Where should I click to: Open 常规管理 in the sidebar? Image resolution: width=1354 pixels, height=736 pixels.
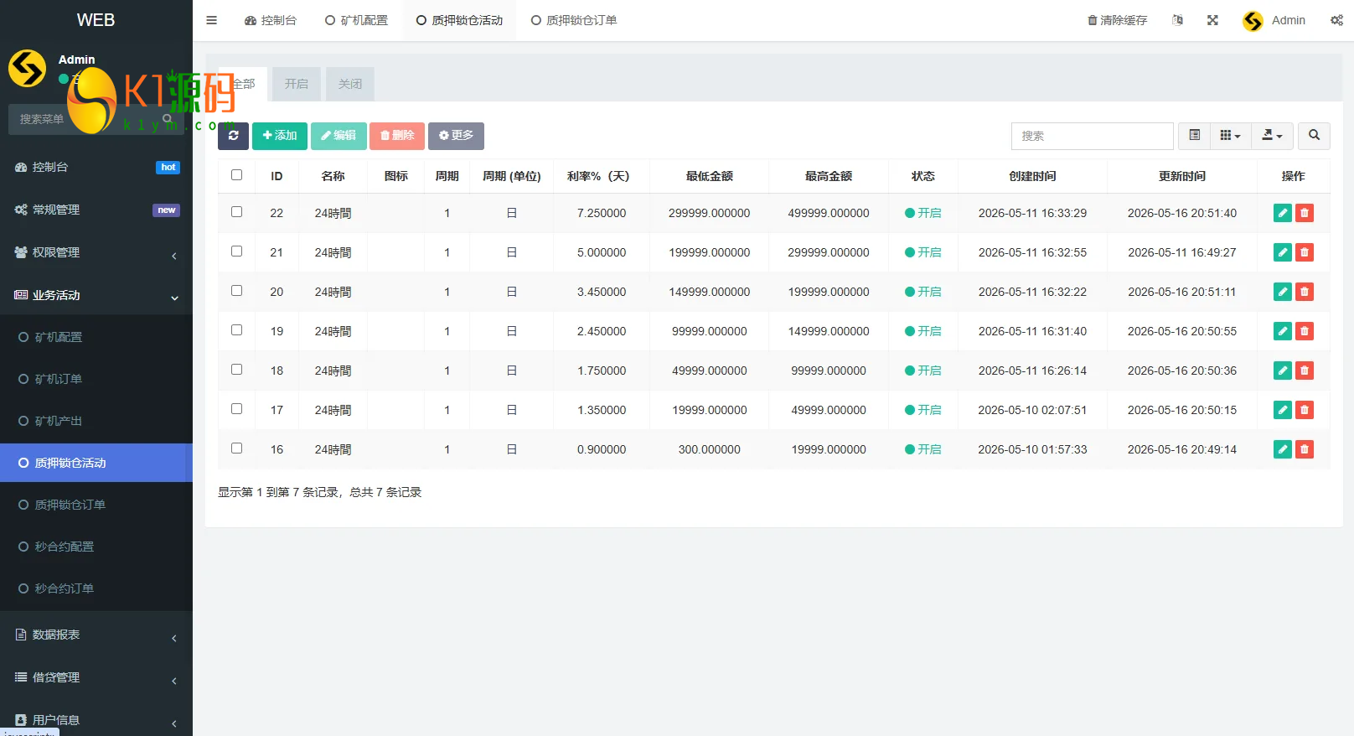tap(96, 210)
